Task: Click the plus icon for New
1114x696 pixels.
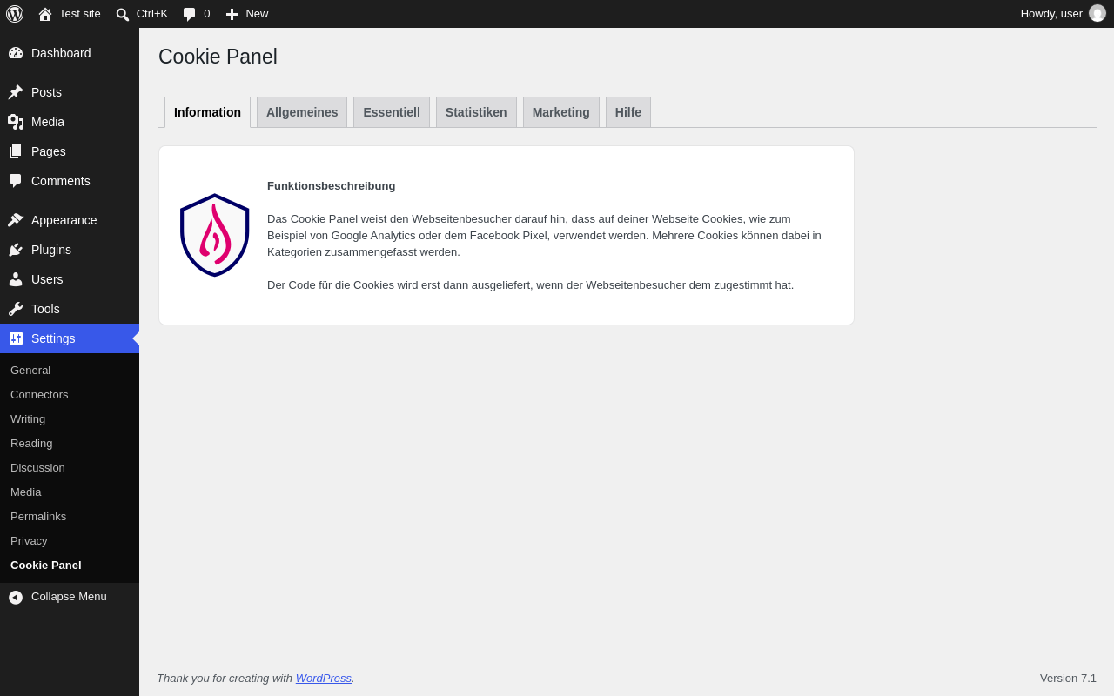Action: pyautogui.click(x=232, y=14)
